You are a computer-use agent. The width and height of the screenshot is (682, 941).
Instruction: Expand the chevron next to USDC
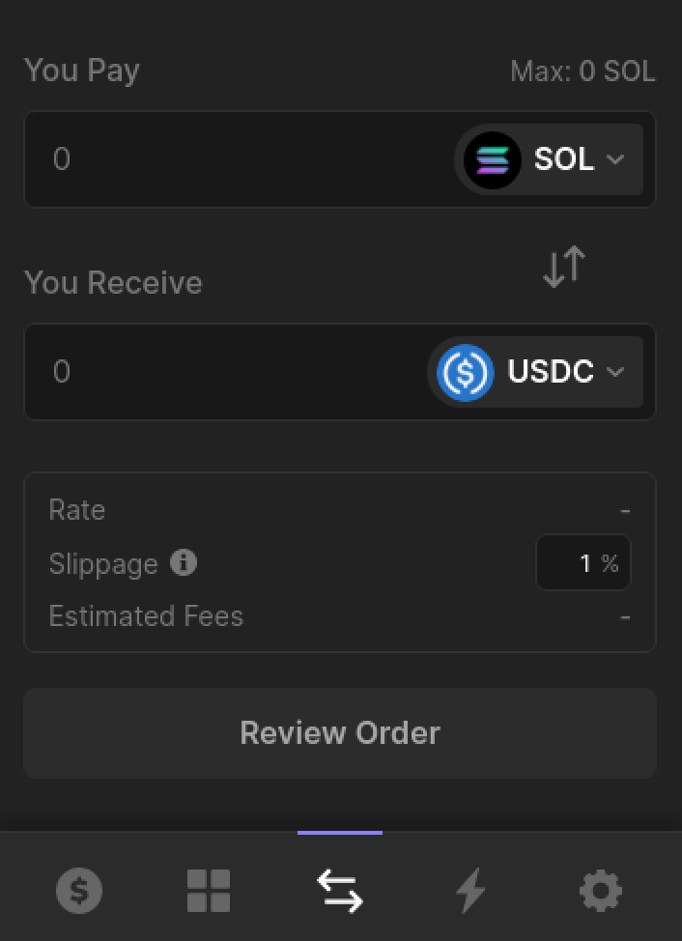click(x=615, y=372)
